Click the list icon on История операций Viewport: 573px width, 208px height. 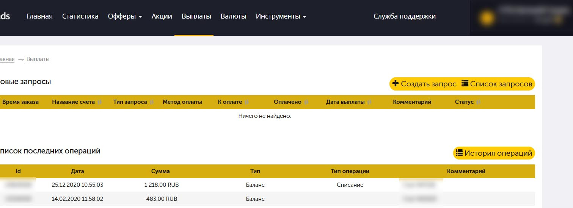click(459, 153)
